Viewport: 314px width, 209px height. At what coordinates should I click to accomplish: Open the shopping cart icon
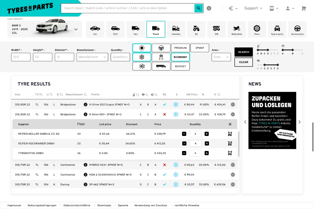[x=304, y=8]
